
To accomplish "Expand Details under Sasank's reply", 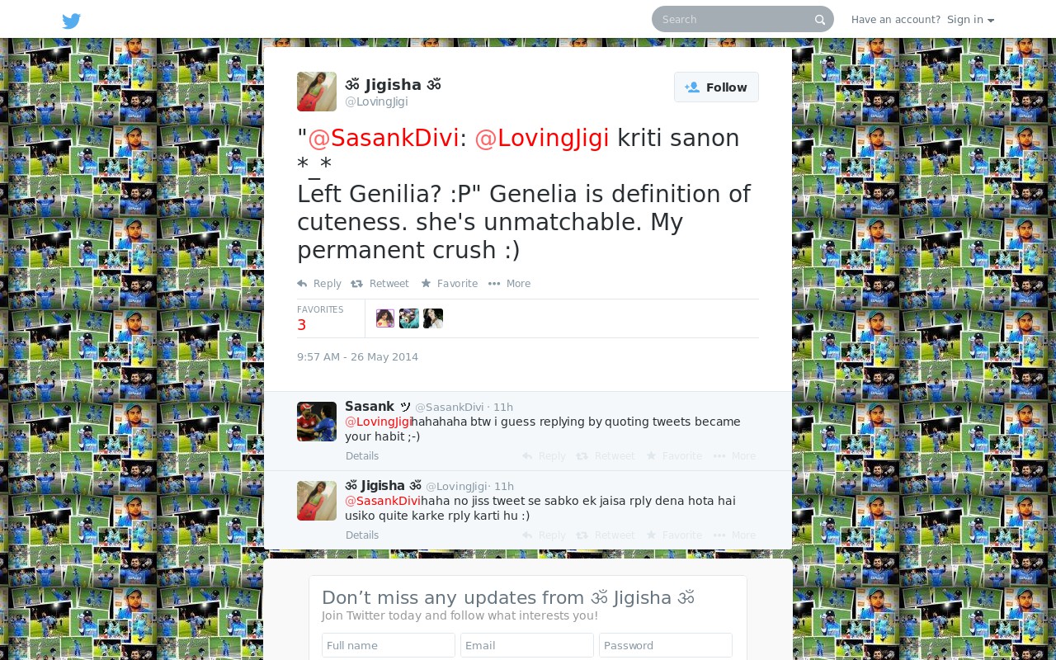I will coord(362,456).
